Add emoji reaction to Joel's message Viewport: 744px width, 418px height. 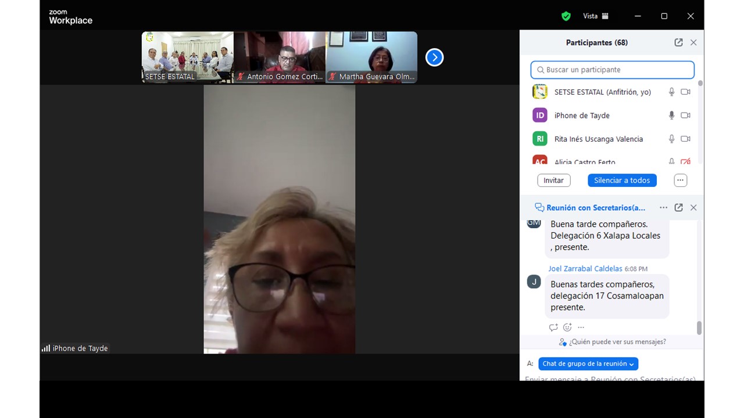point(567,327)
